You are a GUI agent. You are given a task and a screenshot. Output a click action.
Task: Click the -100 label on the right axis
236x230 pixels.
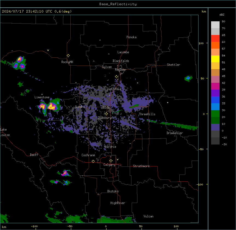[x=200, y=184]
